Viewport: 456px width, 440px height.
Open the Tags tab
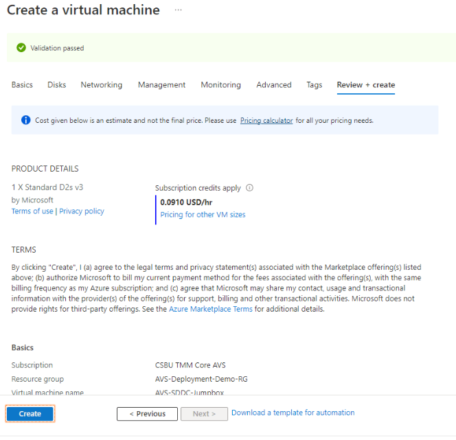315,85
